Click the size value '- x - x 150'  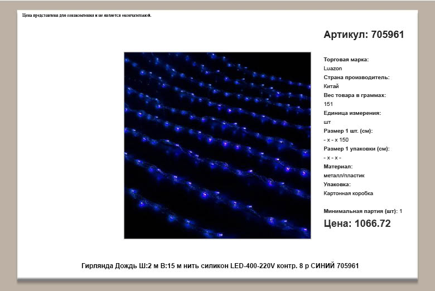point(336,140)
